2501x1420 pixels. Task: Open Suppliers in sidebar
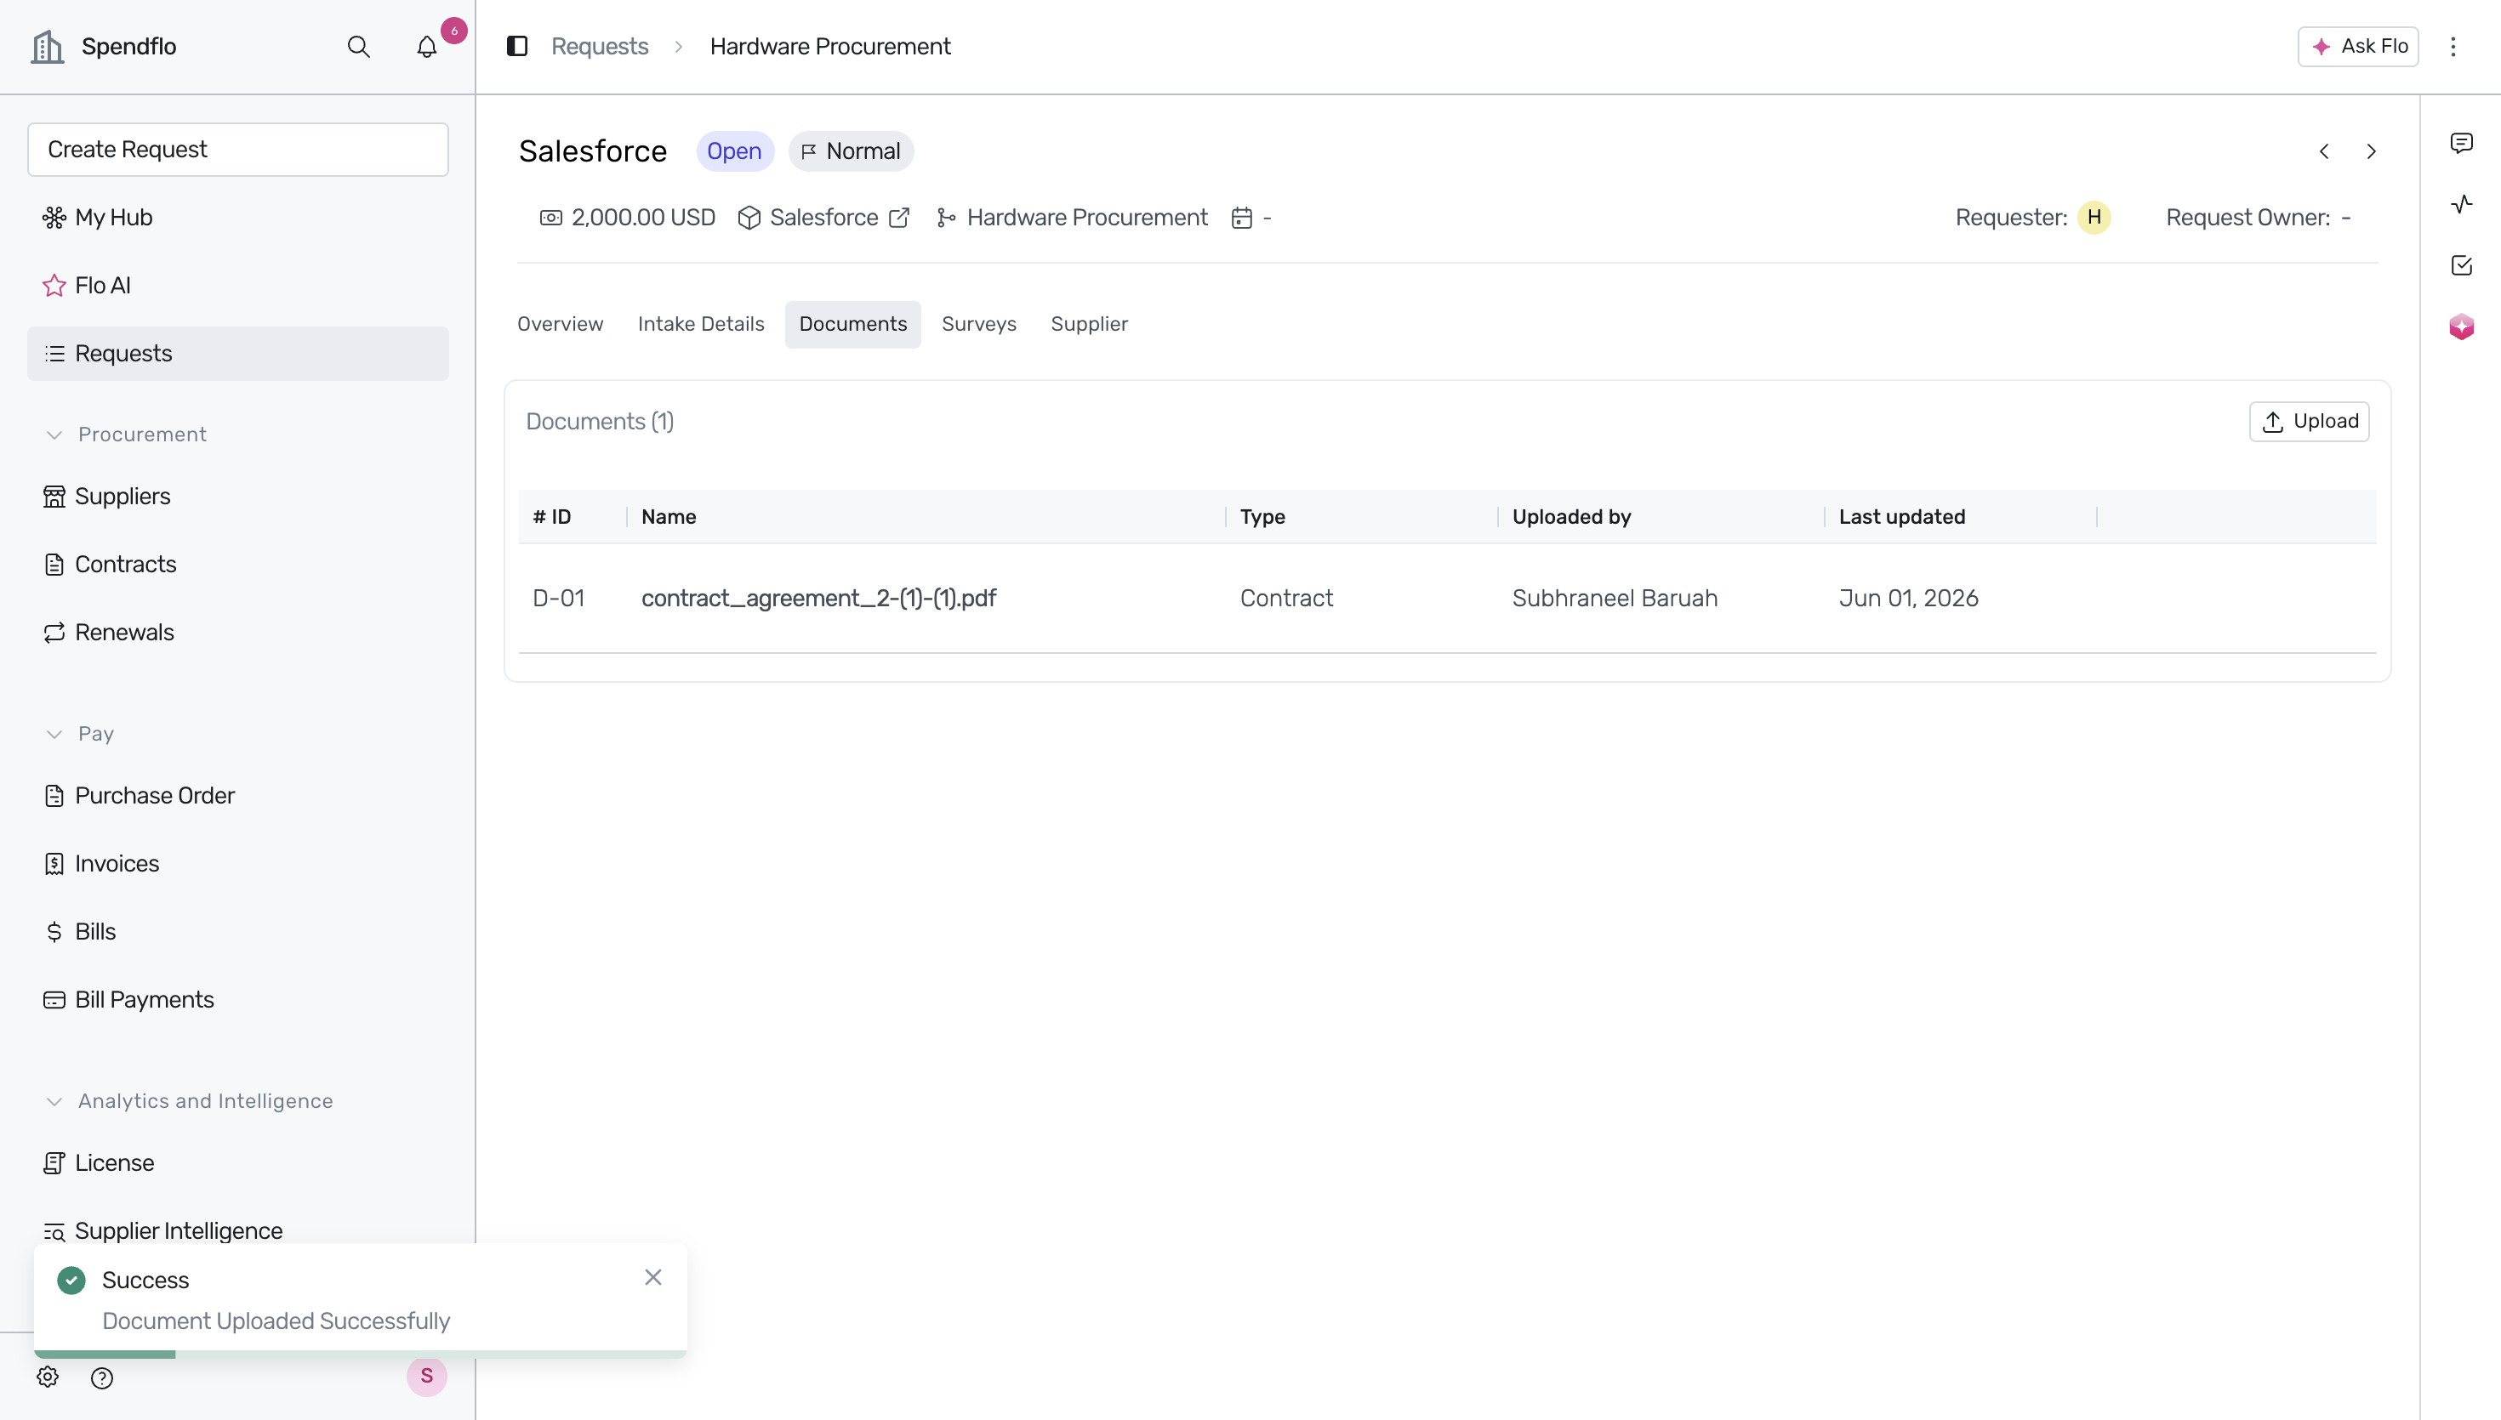(x=238, y=497)
